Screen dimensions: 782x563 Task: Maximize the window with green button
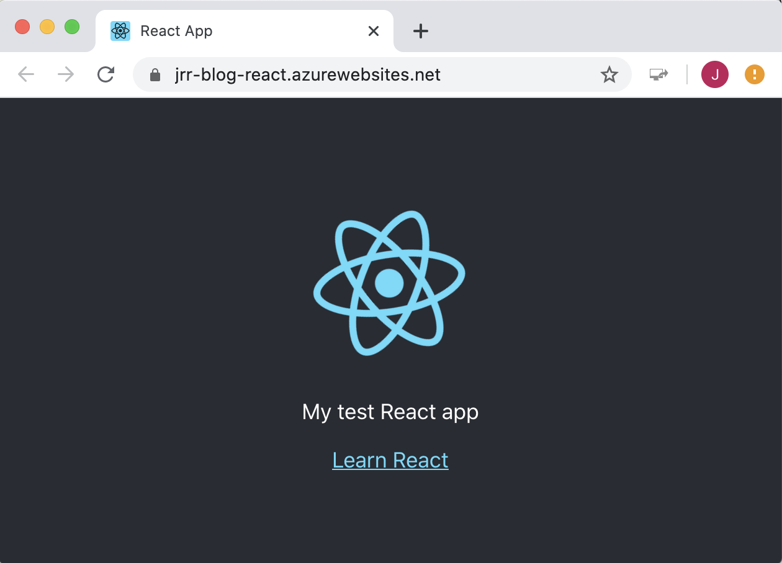pos(72,27)
